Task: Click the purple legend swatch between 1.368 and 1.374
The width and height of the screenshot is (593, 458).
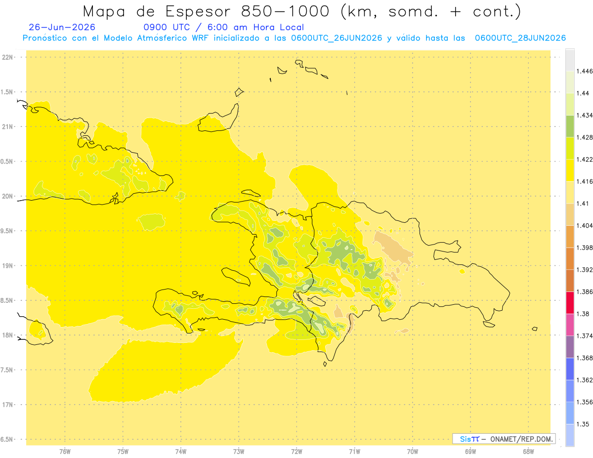Action: pos(570,347)
